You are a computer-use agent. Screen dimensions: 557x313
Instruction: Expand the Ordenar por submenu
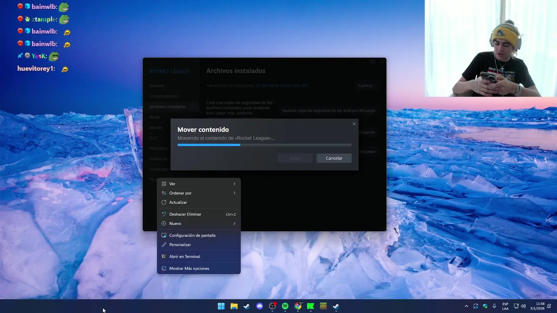pos(198,193)
